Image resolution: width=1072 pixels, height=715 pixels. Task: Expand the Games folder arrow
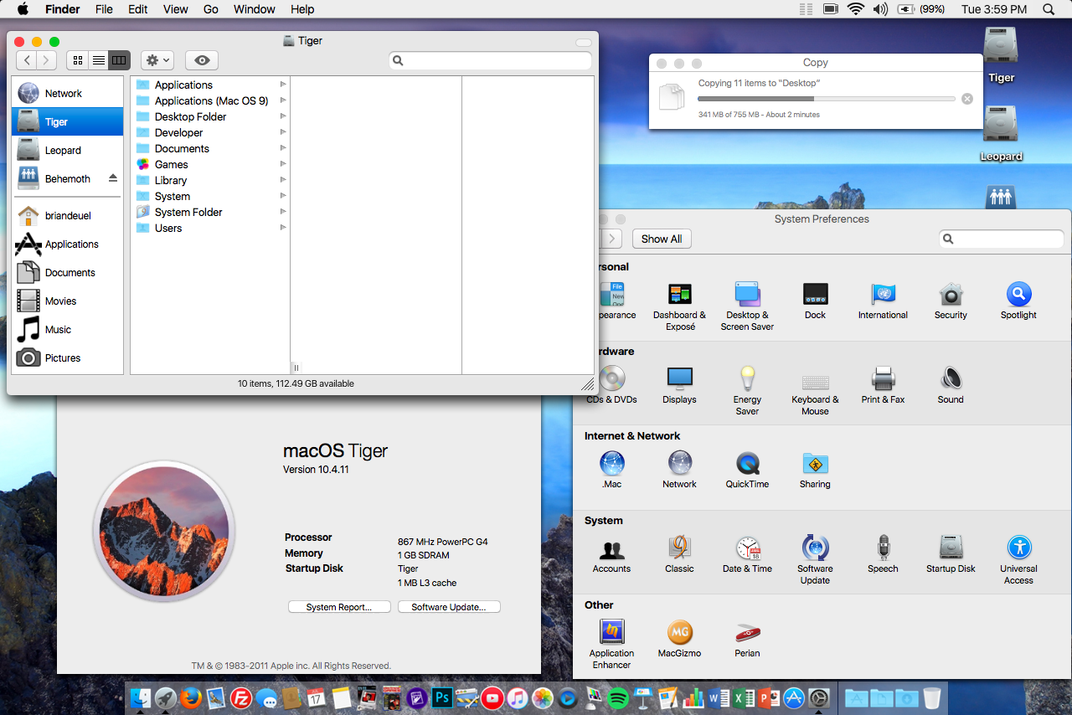[283, 164]
